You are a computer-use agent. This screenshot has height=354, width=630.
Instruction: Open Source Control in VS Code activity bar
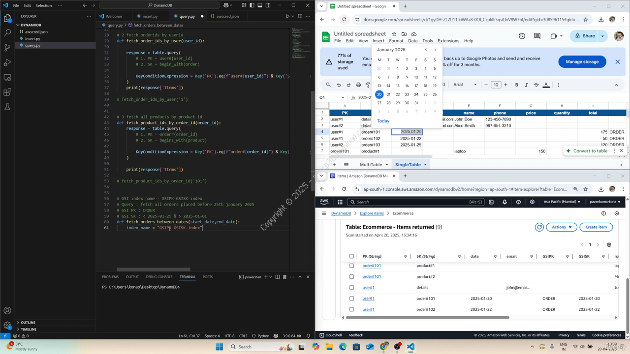7,48
